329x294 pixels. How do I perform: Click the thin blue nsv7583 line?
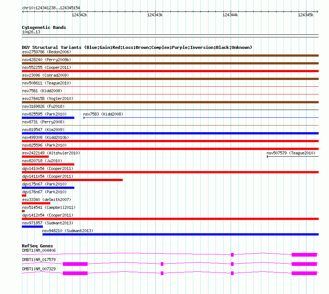(x=201, y=118)
